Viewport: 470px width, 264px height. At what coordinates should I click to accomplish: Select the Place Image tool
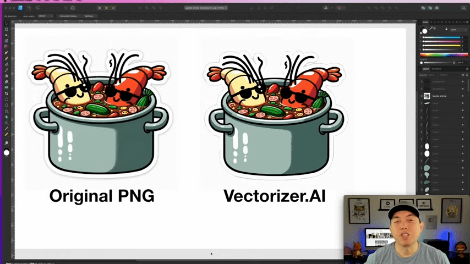click(6, 88)
